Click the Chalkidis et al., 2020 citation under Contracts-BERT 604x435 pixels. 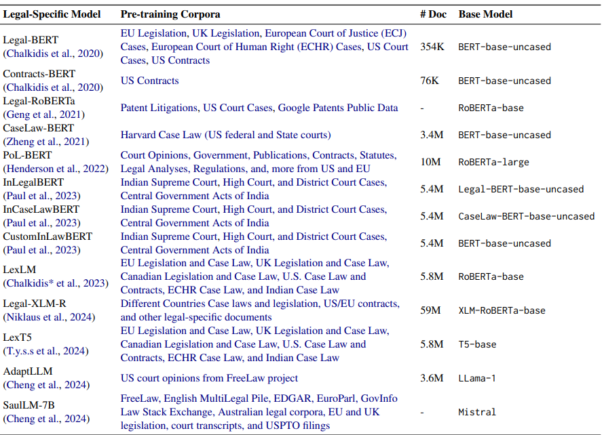(x=53, y=87)
